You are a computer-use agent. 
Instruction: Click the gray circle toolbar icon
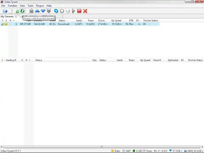62,11
